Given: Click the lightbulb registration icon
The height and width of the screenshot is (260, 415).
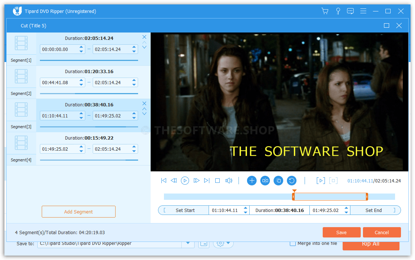Looking at the screenshot, I should coord(338,11).
